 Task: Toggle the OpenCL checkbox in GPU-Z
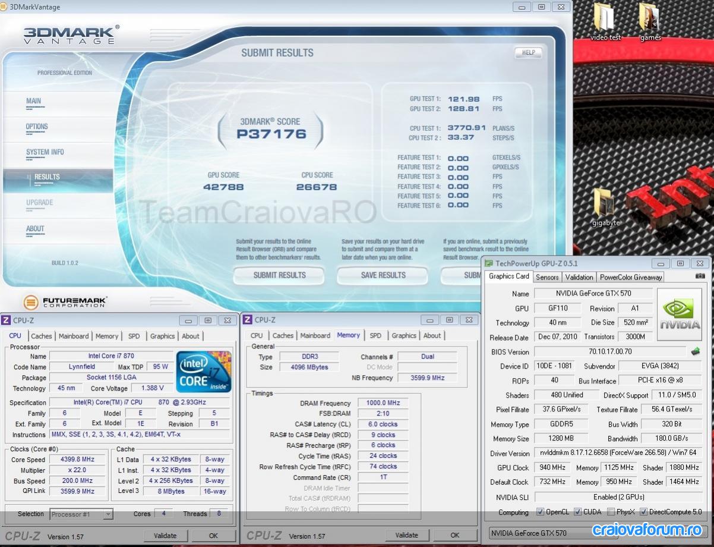(540, 512)
